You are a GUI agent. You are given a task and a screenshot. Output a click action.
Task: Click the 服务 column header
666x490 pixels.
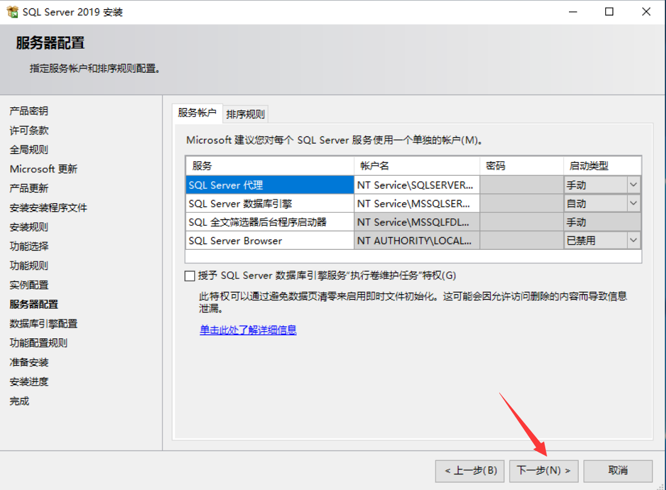pyautogui.click(x=270, y=166)
